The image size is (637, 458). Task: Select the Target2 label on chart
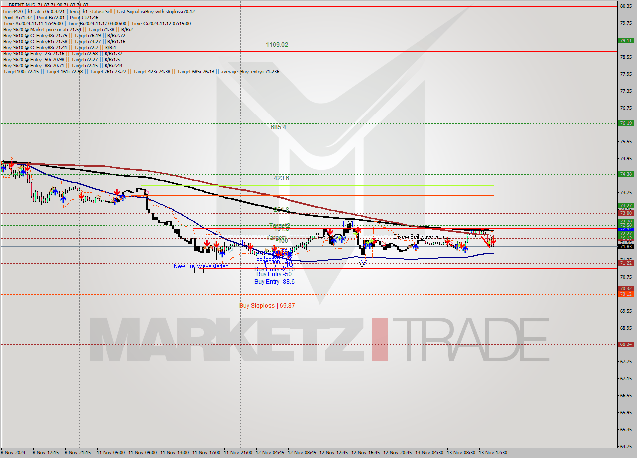(x=280, y=226)
